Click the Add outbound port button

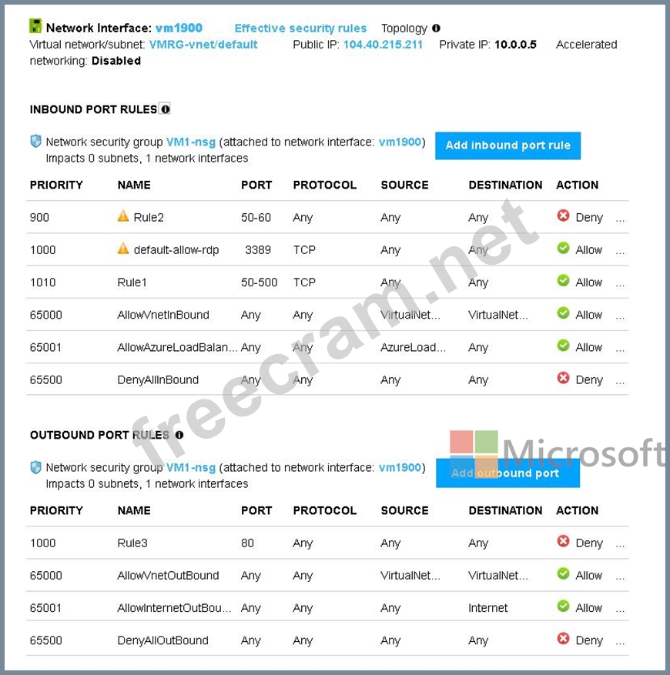[x=508, y=473]
